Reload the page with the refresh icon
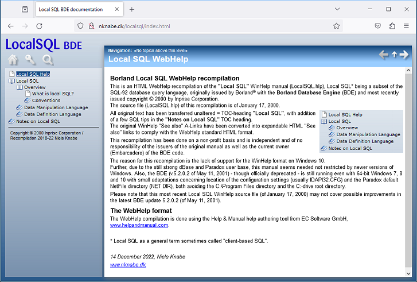The image size is (417, 282). (40, 26)
